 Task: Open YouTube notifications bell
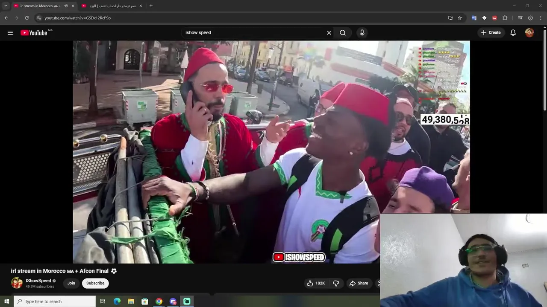(513, 33)
